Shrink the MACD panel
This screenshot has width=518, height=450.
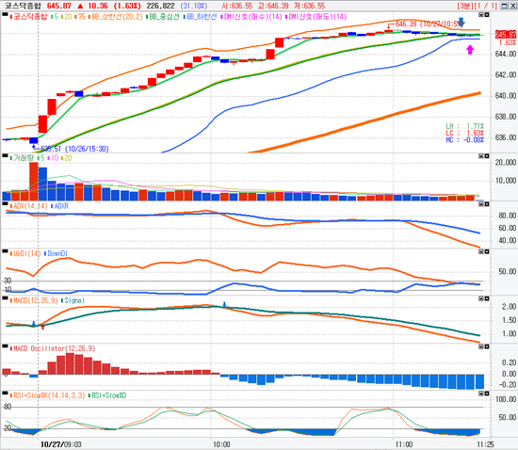481,298
